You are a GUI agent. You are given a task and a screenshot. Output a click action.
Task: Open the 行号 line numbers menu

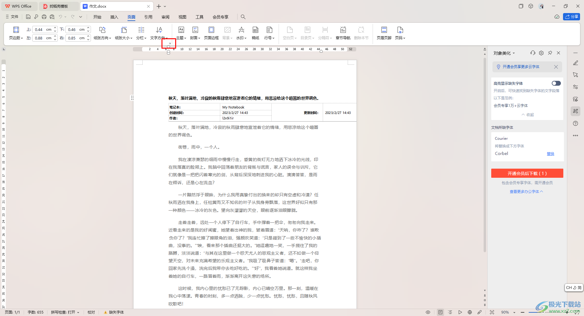pyautogui.click(x=269, y=33)
